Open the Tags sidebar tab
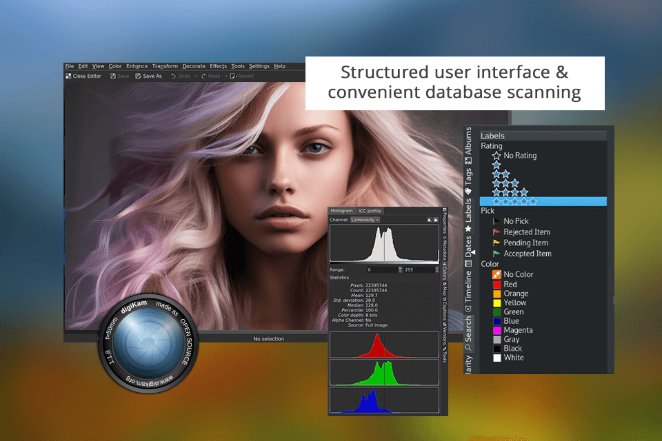The width and height of the screenshot is (662, 441). pos(468,181)
